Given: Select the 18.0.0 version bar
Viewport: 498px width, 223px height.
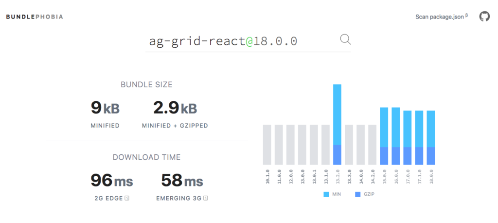Looking at the screenshot, I should coord(431,138).
